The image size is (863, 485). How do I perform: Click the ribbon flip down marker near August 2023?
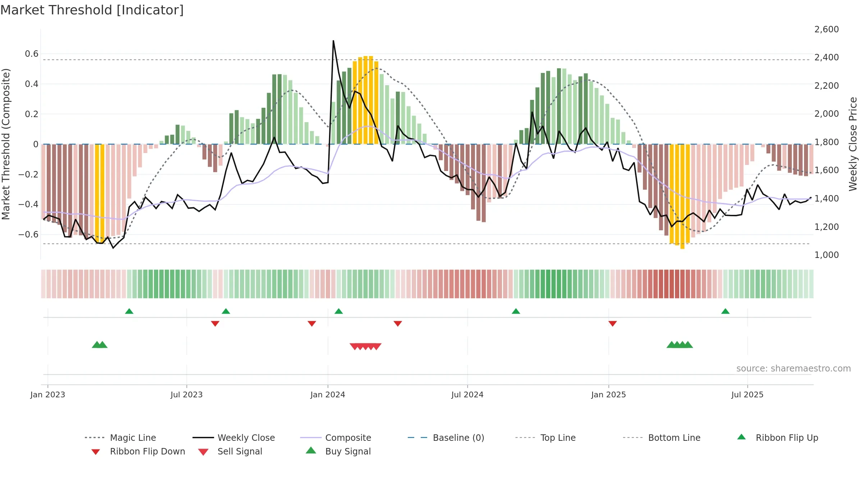215,324
